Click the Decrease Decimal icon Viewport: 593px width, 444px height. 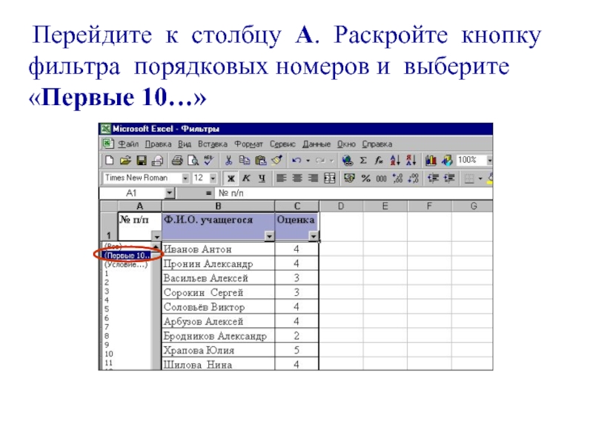tap(414, 178)
